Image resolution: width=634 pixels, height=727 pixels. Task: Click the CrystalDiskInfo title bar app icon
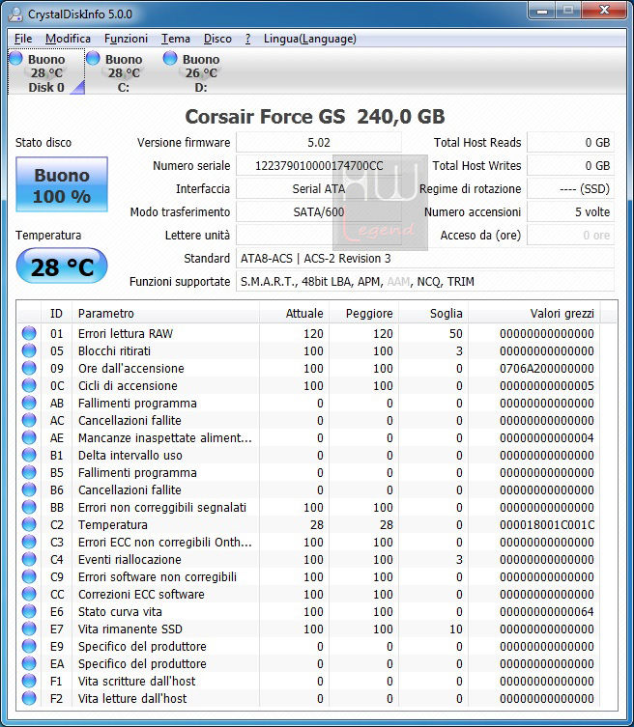click(15, 14)
